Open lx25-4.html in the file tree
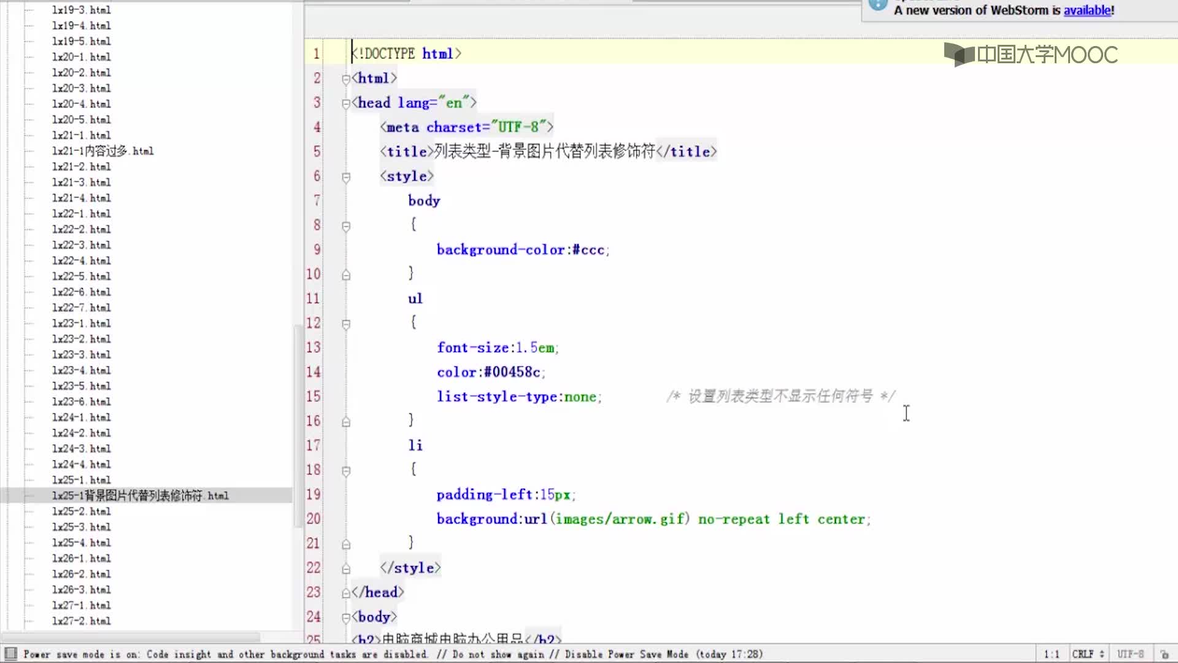This screenshot has width=1178, height=663. pos(81,543)
